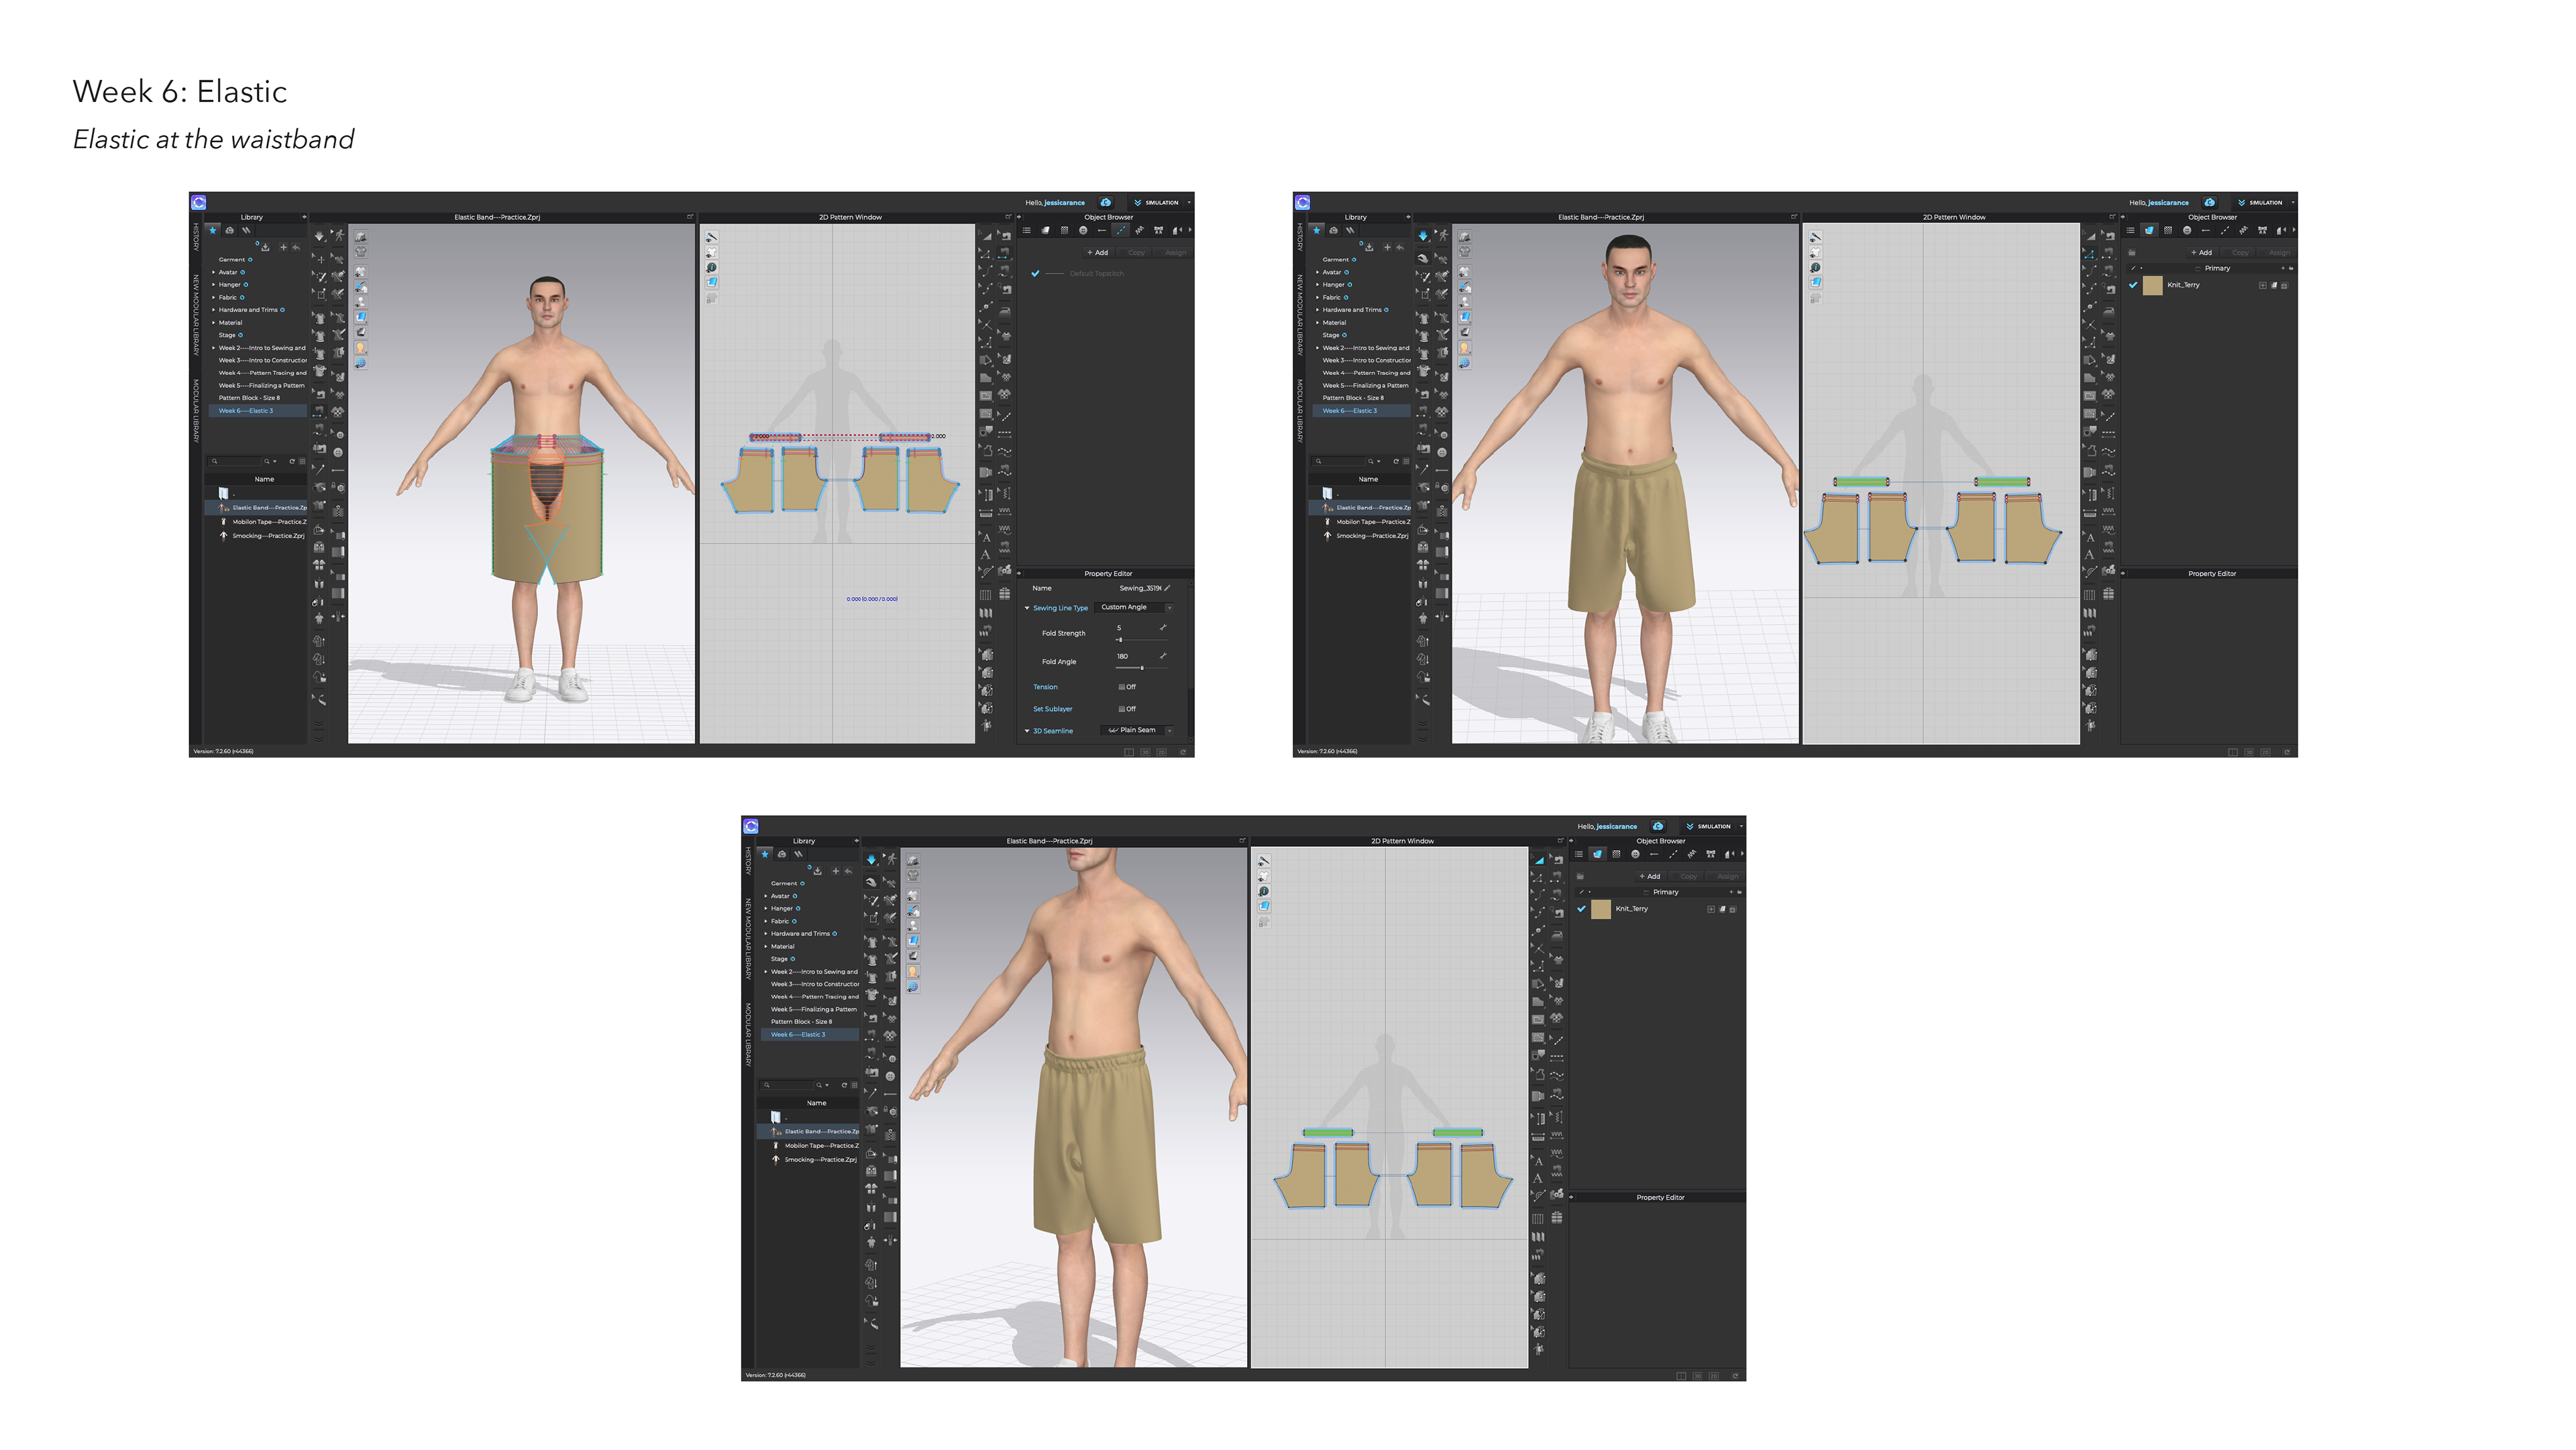Select Smocking---Practice.Zprj file in bottom window
Screen dimensions: 2576x1450
point(820,1160)
